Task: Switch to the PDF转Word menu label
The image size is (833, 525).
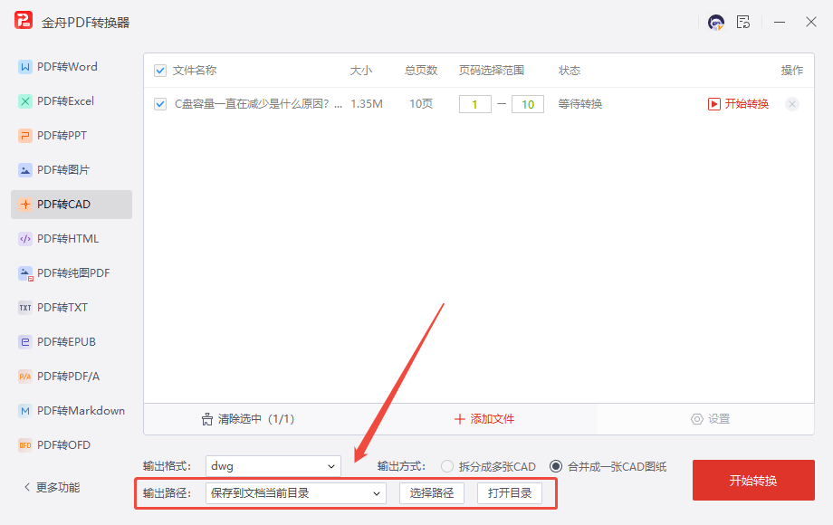Action: click(x=67, y=67)
